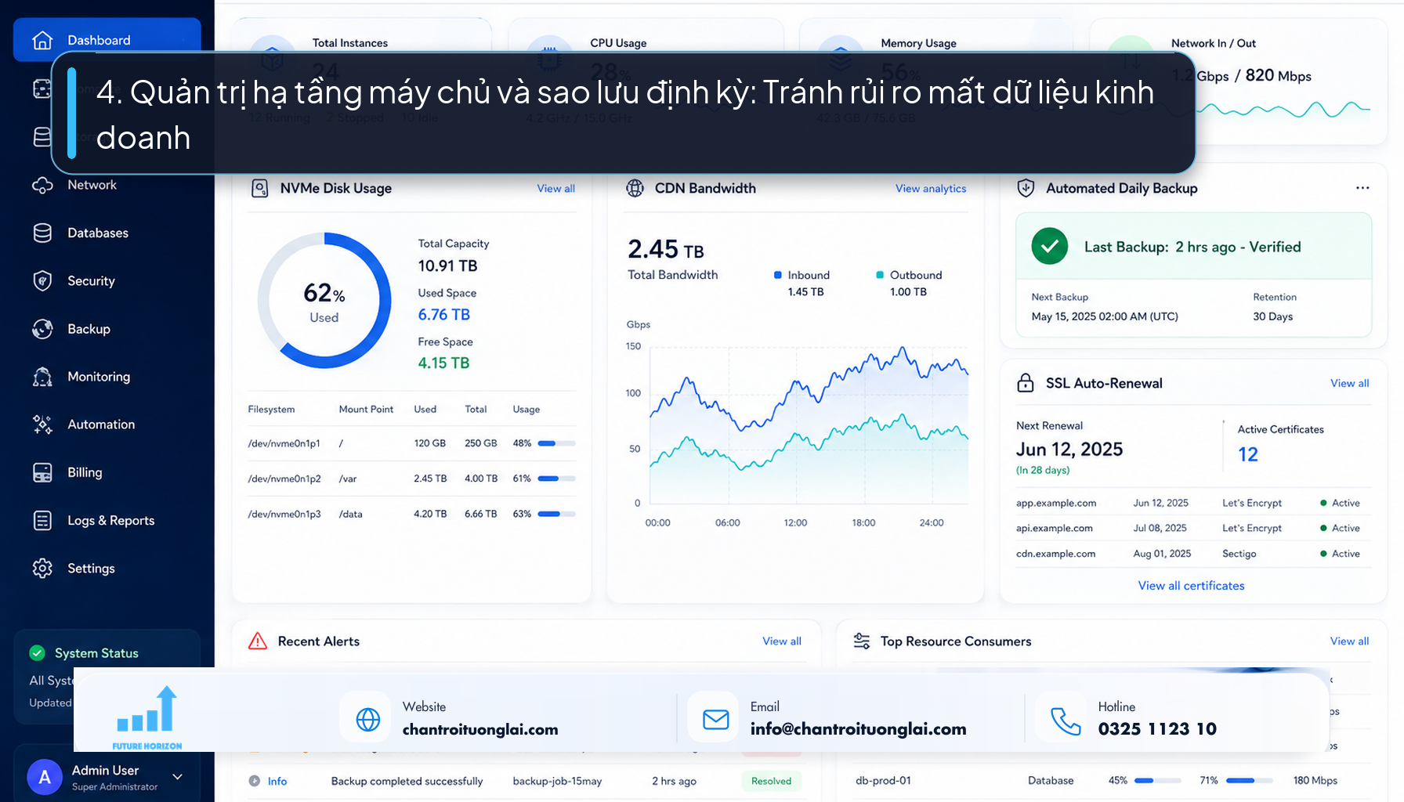The height and width of the screenshot is (802, 1404).
Task: Click the email envelope icon in footer
Action: (715, 718)
